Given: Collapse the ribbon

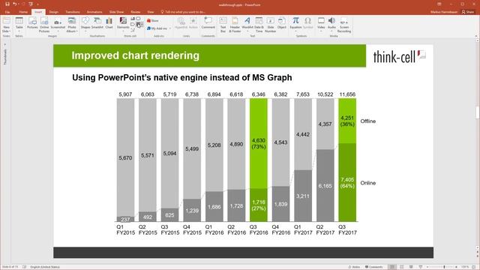Looking at the screenshot, I should pos(476,36).
